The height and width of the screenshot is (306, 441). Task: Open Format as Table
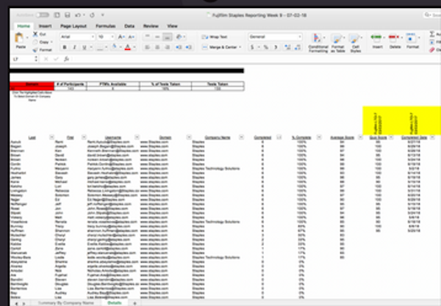click(x=337, y=43)
